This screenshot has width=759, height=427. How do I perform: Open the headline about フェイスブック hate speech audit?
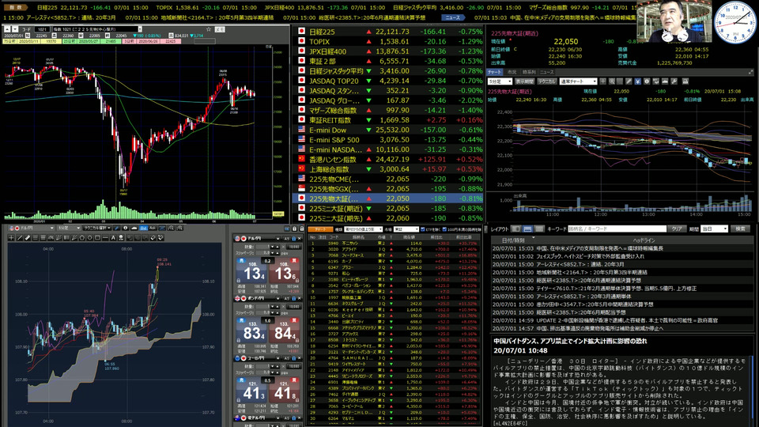click(x=590, y=256)
